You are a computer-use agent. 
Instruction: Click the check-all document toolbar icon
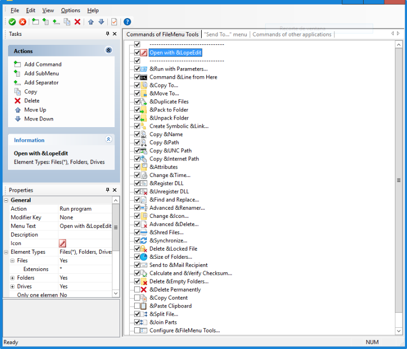(114, 22)
